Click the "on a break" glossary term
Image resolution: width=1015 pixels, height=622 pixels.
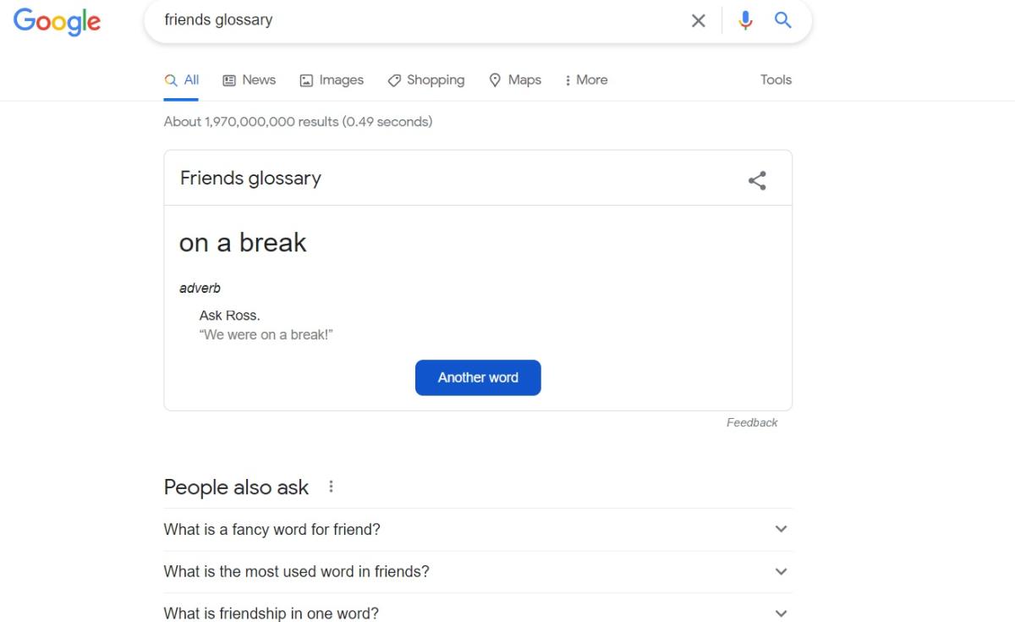point(243,243)
